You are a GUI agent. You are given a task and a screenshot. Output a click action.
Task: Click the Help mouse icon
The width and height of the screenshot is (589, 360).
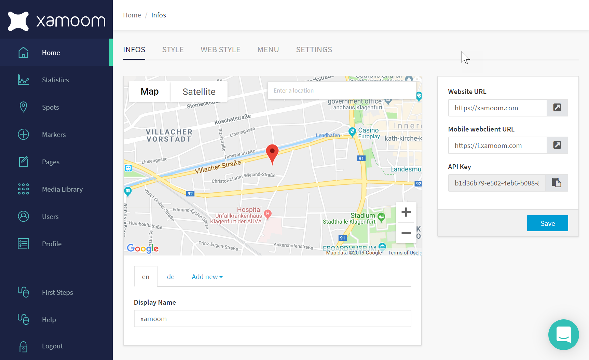click(x=23, y=319)
